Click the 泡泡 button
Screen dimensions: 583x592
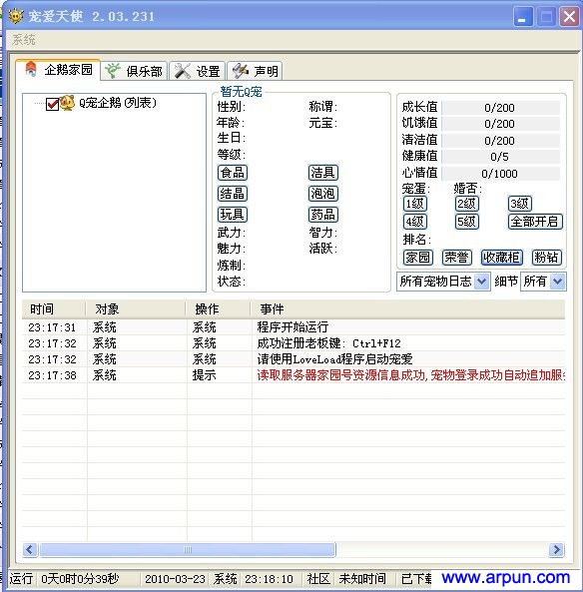pyautogui.click(x=322, y=194)
